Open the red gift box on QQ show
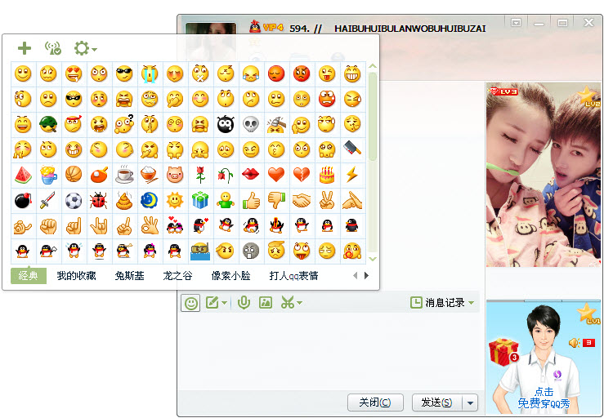Viewport: 604px width, 418px height. 503,352
